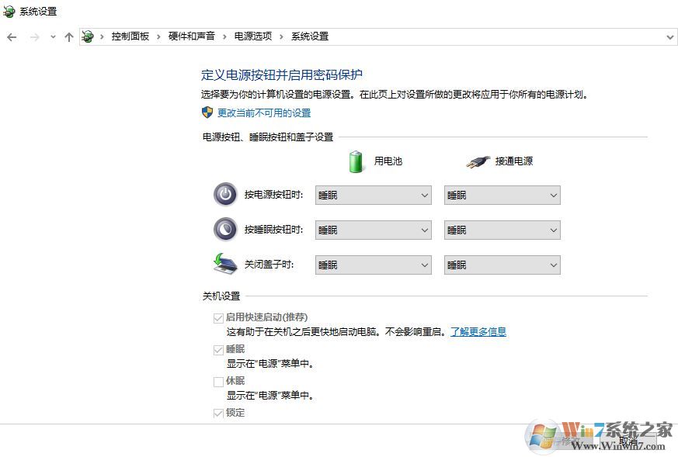The width and height of the screenshot is (678, 457).
Task: Click the power plug icon above 接通电源 column
Action: coord(478,161)
